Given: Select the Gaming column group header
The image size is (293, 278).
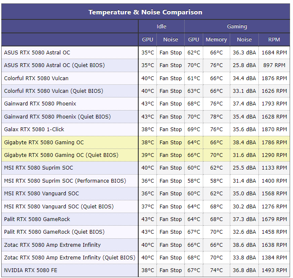Looking at the screenshot, I should (237, 26).
